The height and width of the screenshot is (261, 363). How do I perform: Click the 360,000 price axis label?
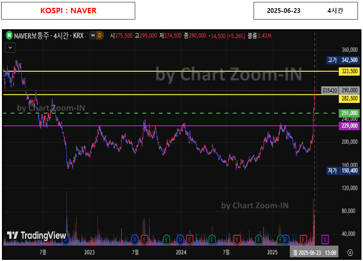(x=350, y=50)
